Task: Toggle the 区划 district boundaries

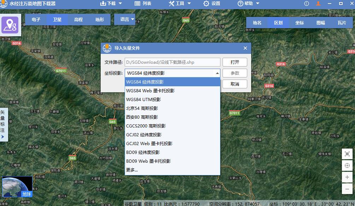Action: click(x=279, y=22)
